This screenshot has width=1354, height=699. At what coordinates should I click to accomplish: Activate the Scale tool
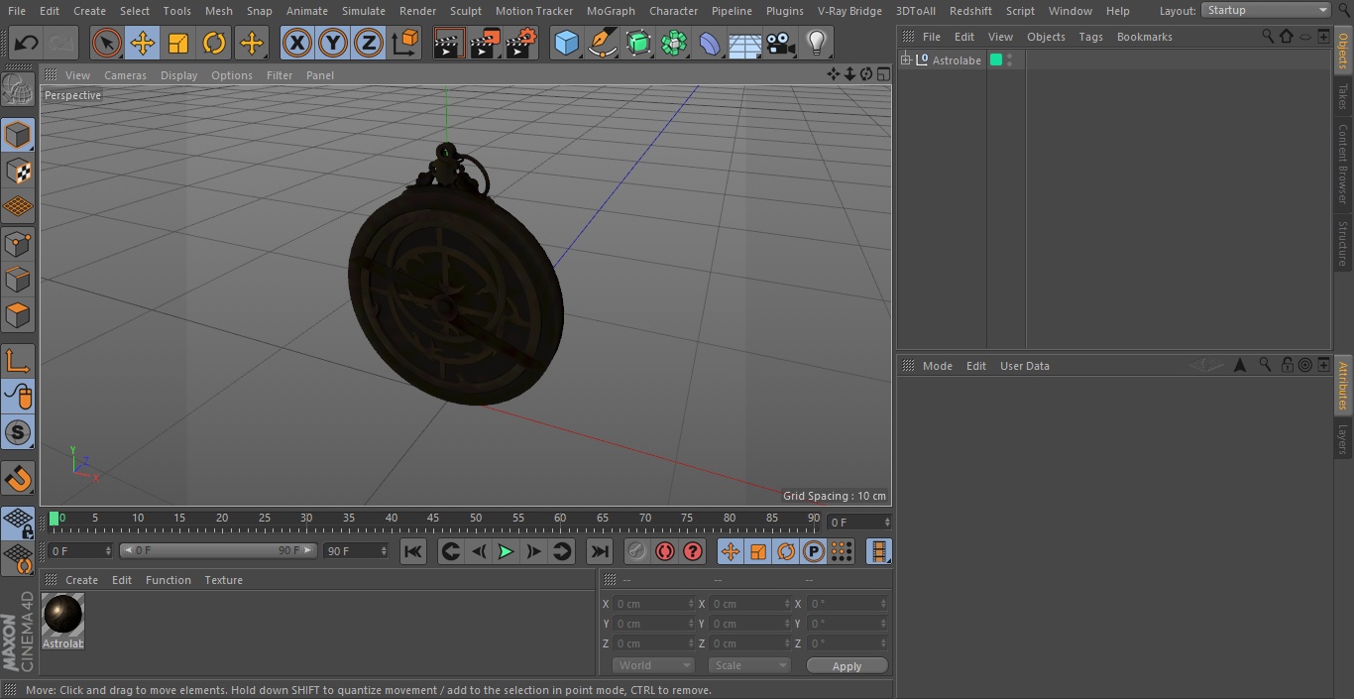tap(178, 43)
